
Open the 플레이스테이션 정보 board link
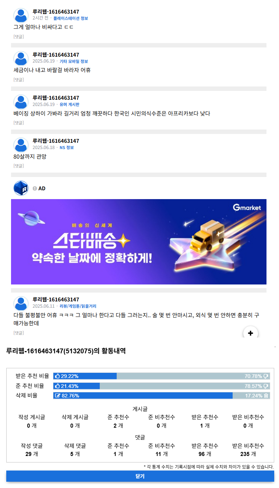[71, 18]
